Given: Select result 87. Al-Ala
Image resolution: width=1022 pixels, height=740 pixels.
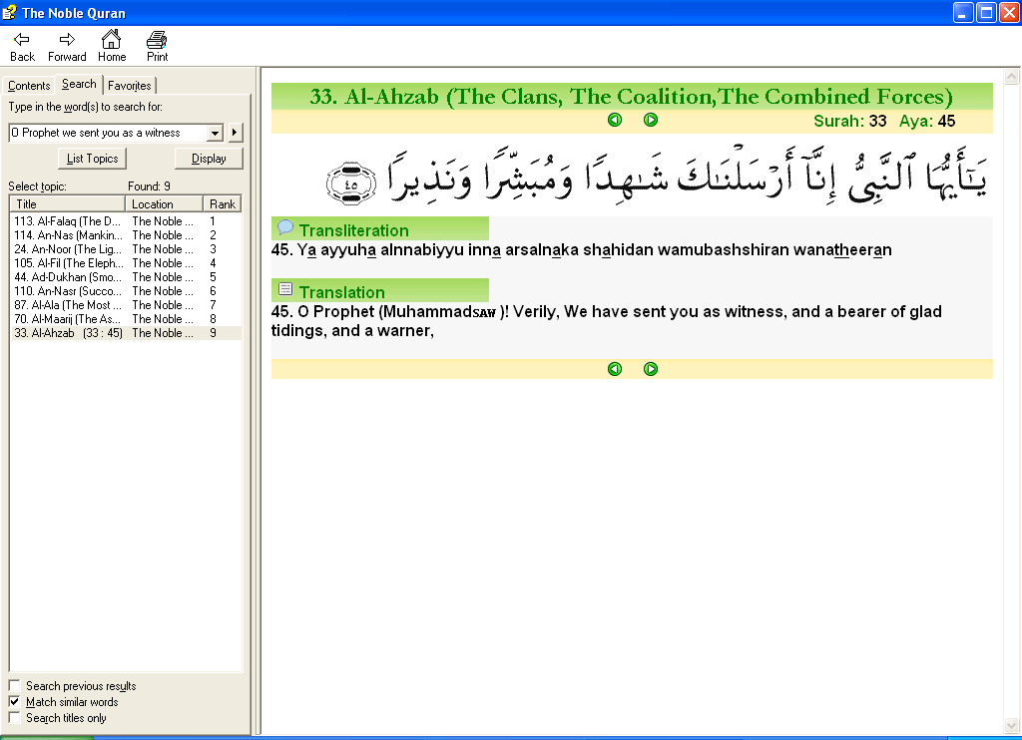Looking at the screenshot, I should 126,305.
